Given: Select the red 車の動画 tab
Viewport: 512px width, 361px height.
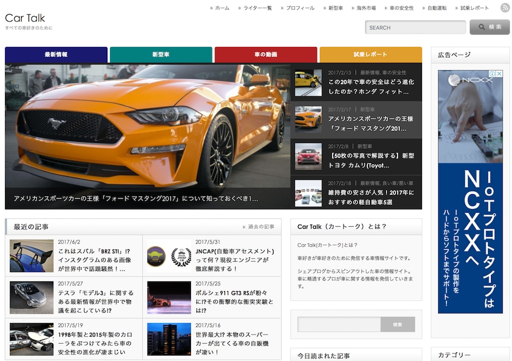Looking at the screenshot, I should click(266, 54).
